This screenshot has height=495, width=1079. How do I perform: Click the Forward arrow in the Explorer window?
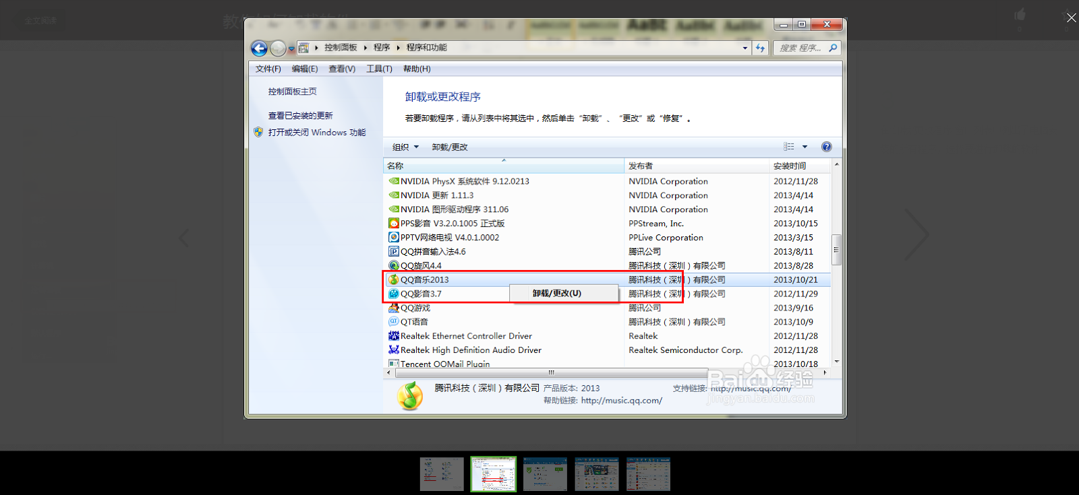pos(278,48)
